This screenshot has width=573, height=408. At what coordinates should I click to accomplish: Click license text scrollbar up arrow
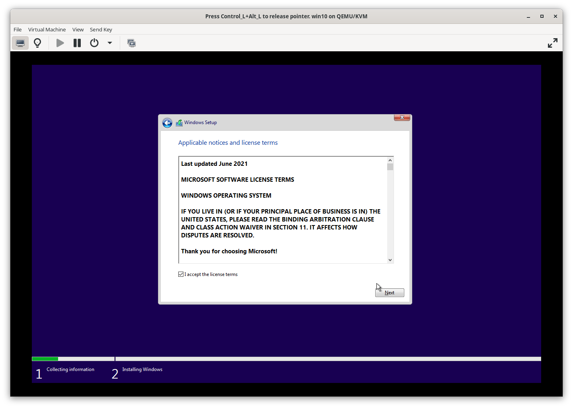[390, 160]
